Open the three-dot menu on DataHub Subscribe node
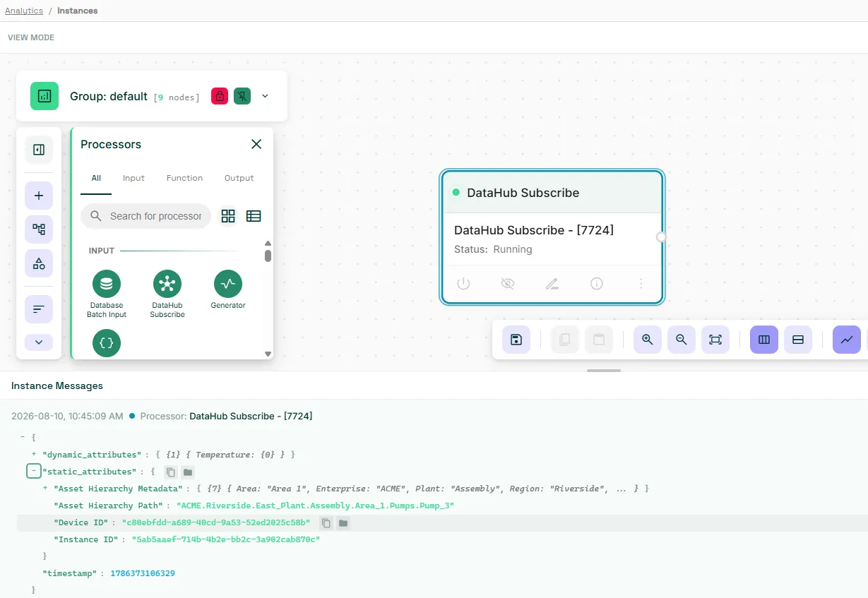This screenshot has width=868, height=598. point(641,284)
